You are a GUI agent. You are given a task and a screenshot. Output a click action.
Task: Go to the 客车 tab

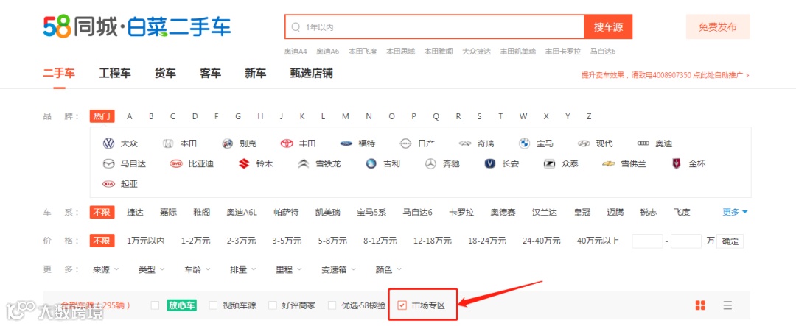(210, 74)
